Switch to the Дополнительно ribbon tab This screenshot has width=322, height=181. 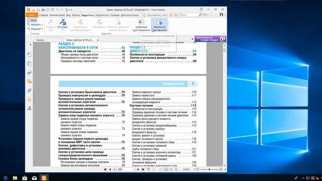(x=130, y=15)
